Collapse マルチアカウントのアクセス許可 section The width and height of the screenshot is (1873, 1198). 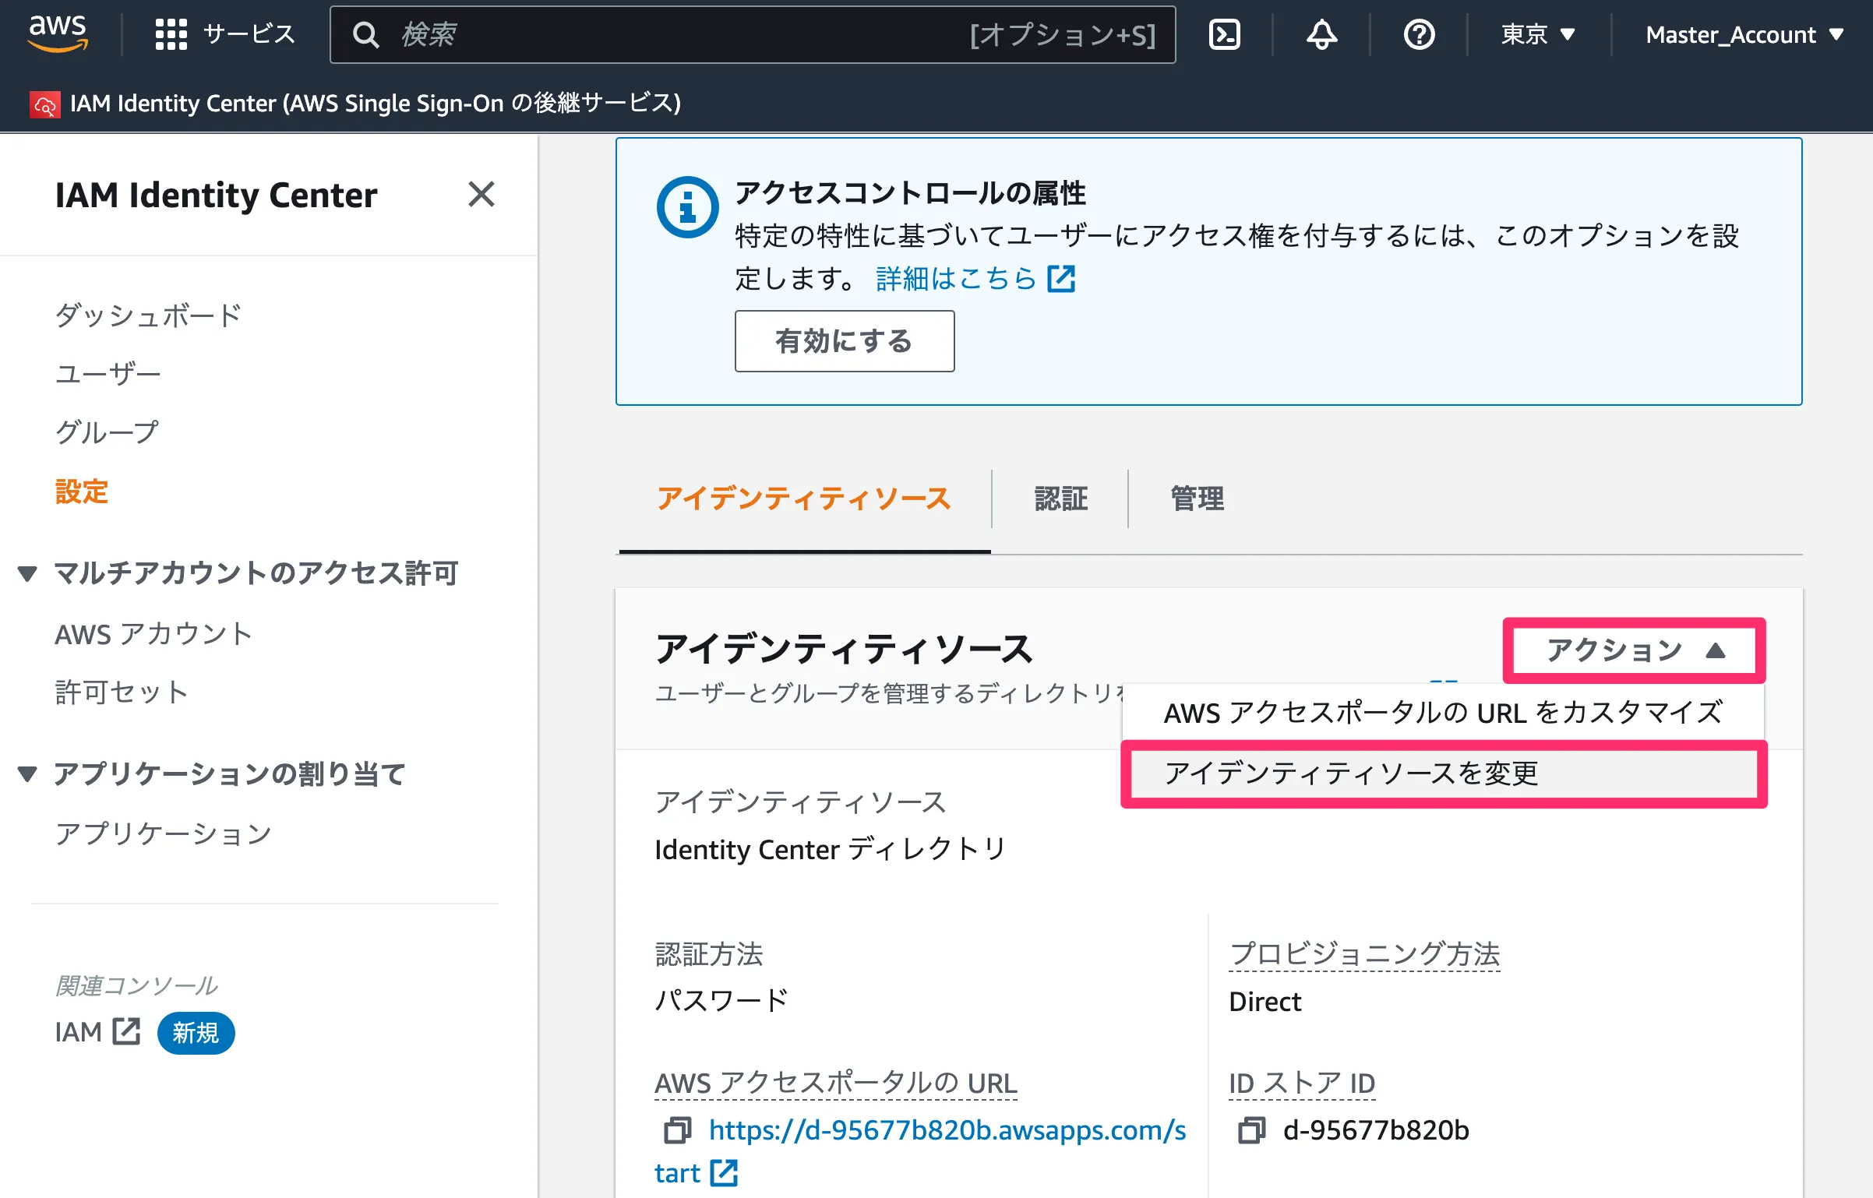coord(28,574)
